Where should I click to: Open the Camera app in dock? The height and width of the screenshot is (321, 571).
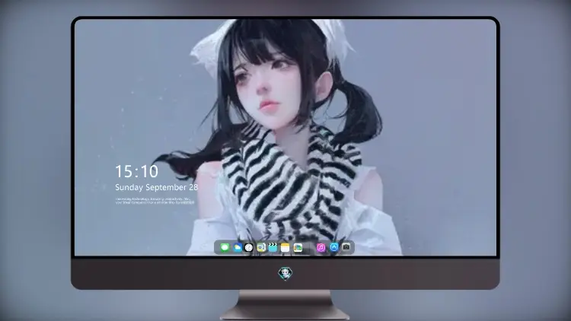coord(346,247)
